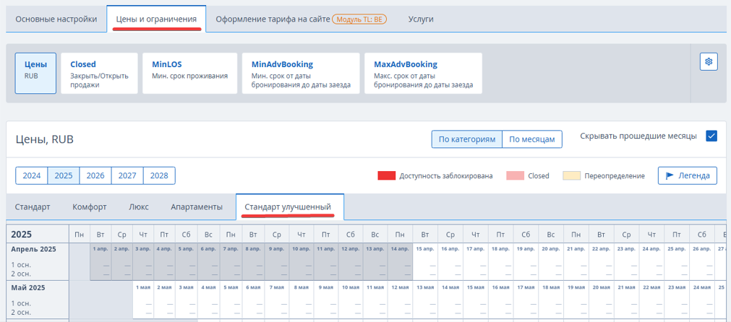The width and height of the screenshot is (731, 322).
Task: Click the 5 мая date cell
Action: [231, 300]
